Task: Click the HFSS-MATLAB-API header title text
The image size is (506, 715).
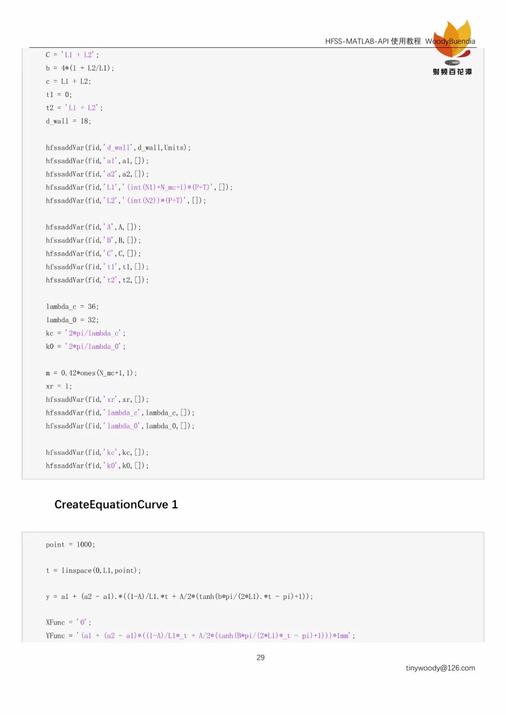Action: point(372,41)
